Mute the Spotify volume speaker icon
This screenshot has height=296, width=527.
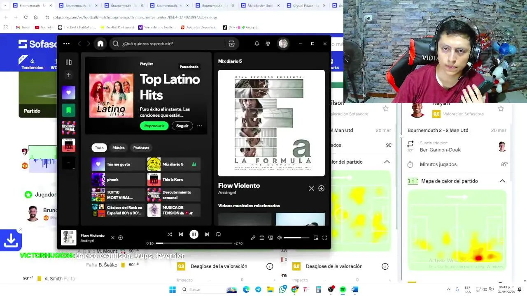(x=279, y=238)
